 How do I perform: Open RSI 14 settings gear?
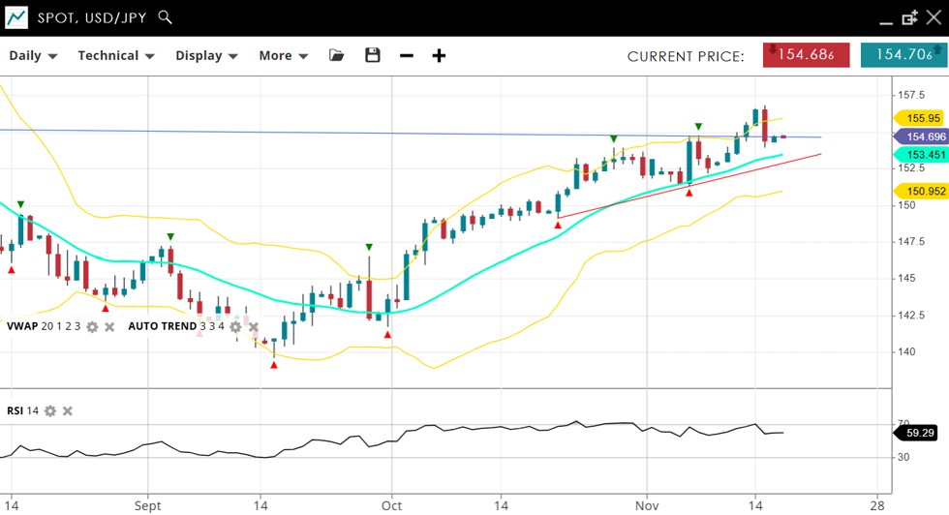pos(50,411)
